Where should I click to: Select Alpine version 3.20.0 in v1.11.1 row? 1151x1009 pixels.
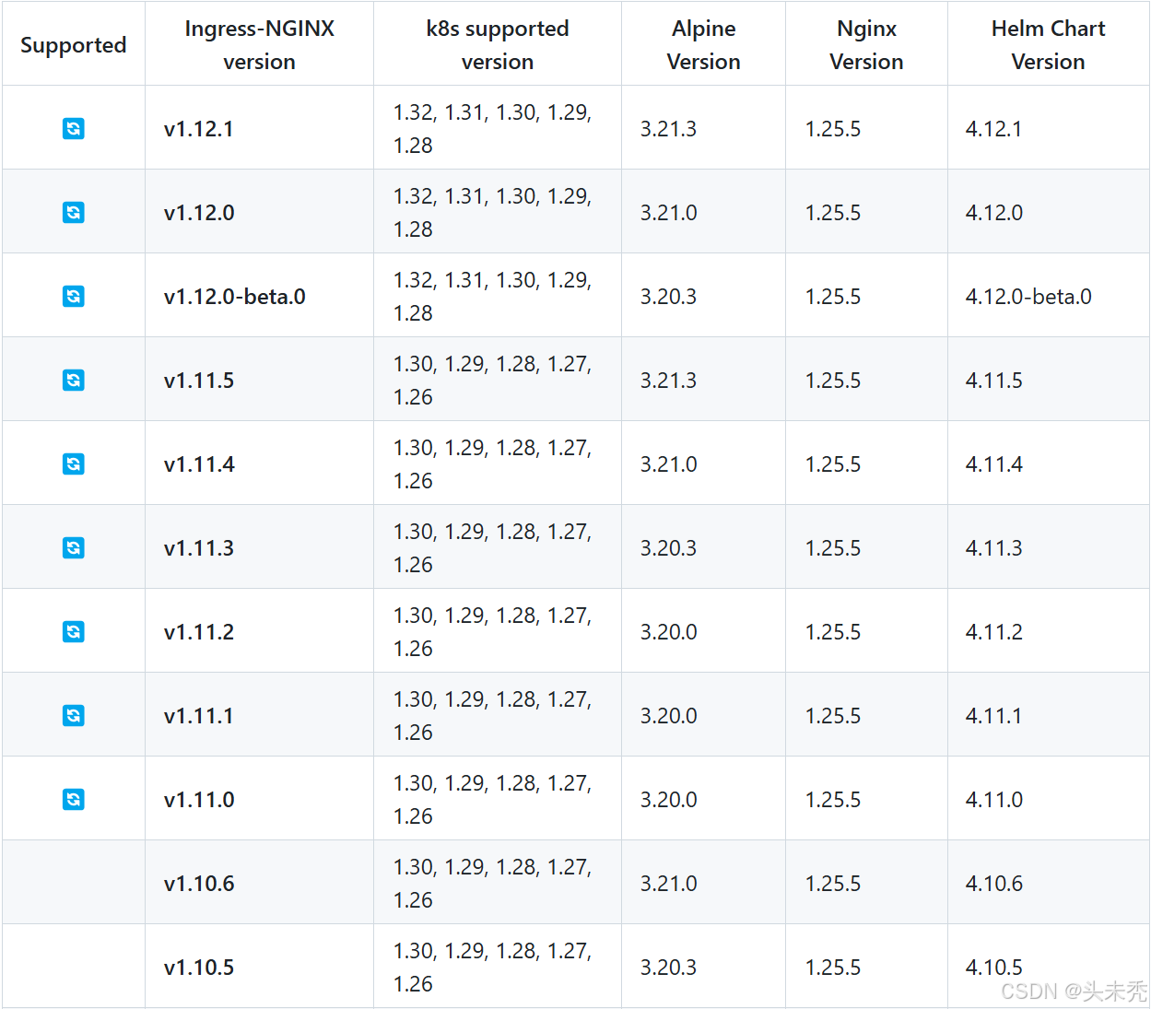click(669, 716)
